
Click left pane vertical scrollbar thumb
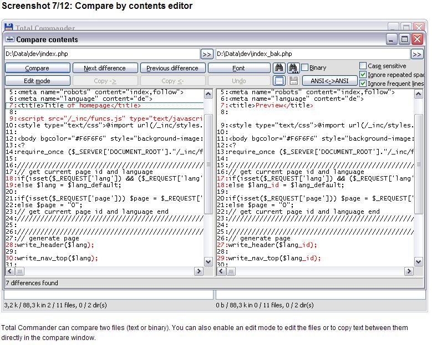point(209,164)
